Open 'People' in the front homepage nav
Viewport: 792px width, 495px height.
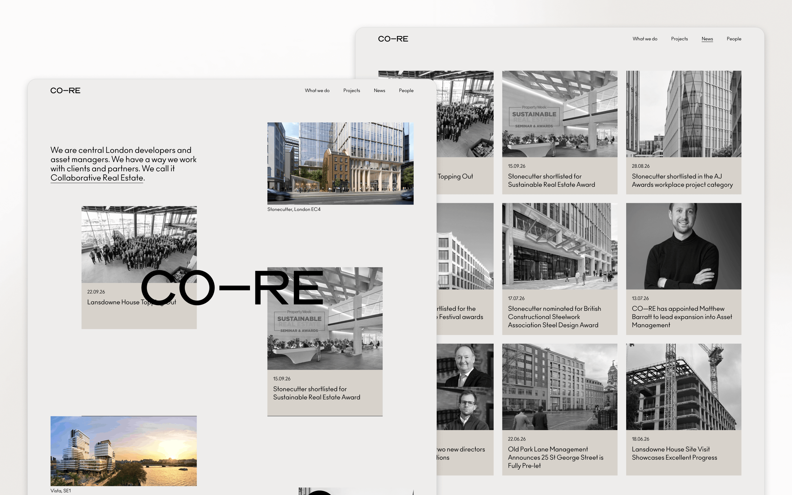(406, 91)
